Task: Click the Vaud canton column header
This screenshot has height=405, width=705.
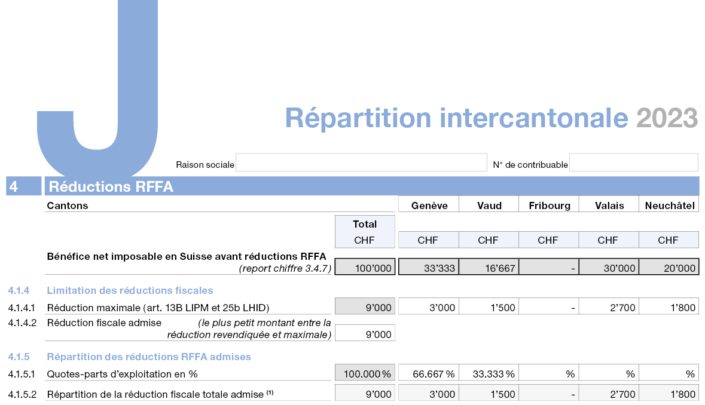Action: [x=489, y=205]
